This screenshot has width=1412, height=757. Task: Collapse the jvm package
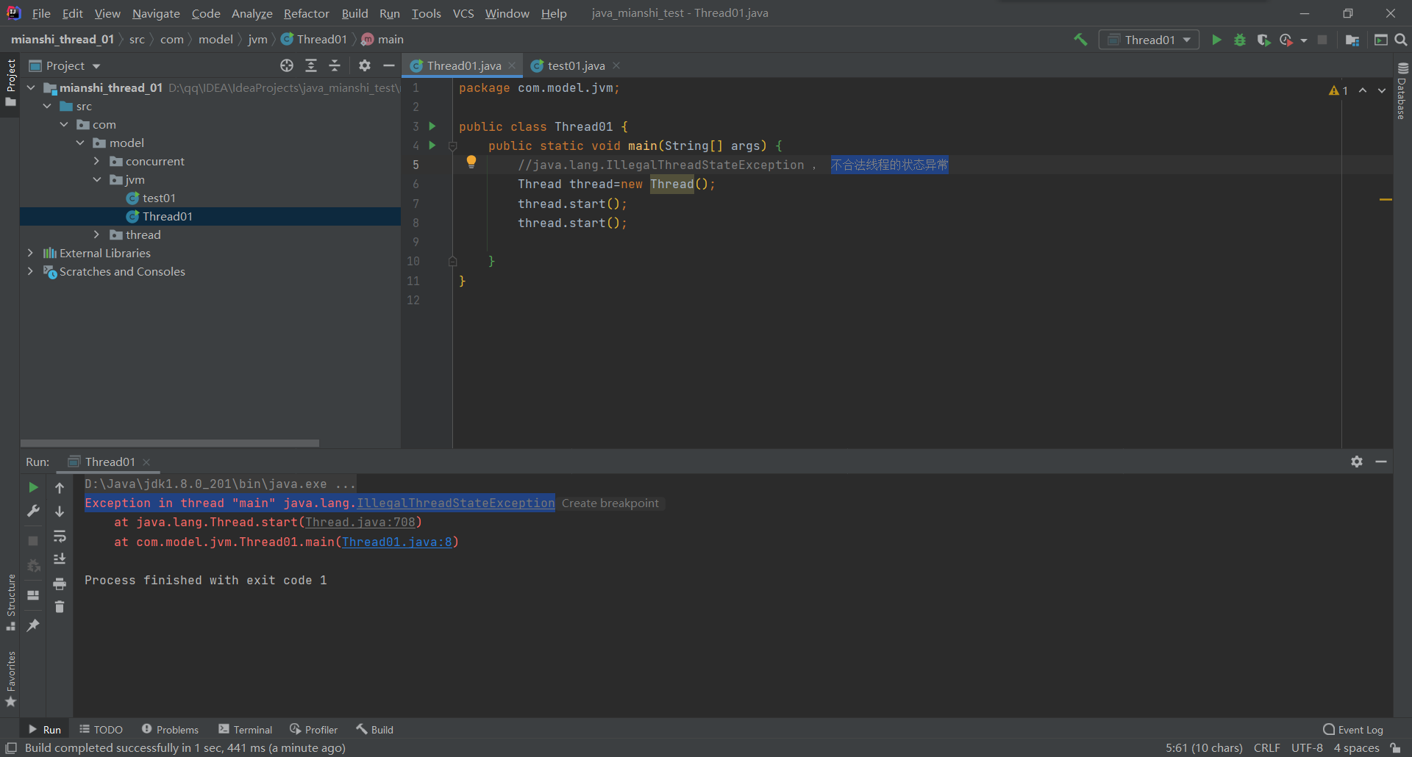(96, 179)
